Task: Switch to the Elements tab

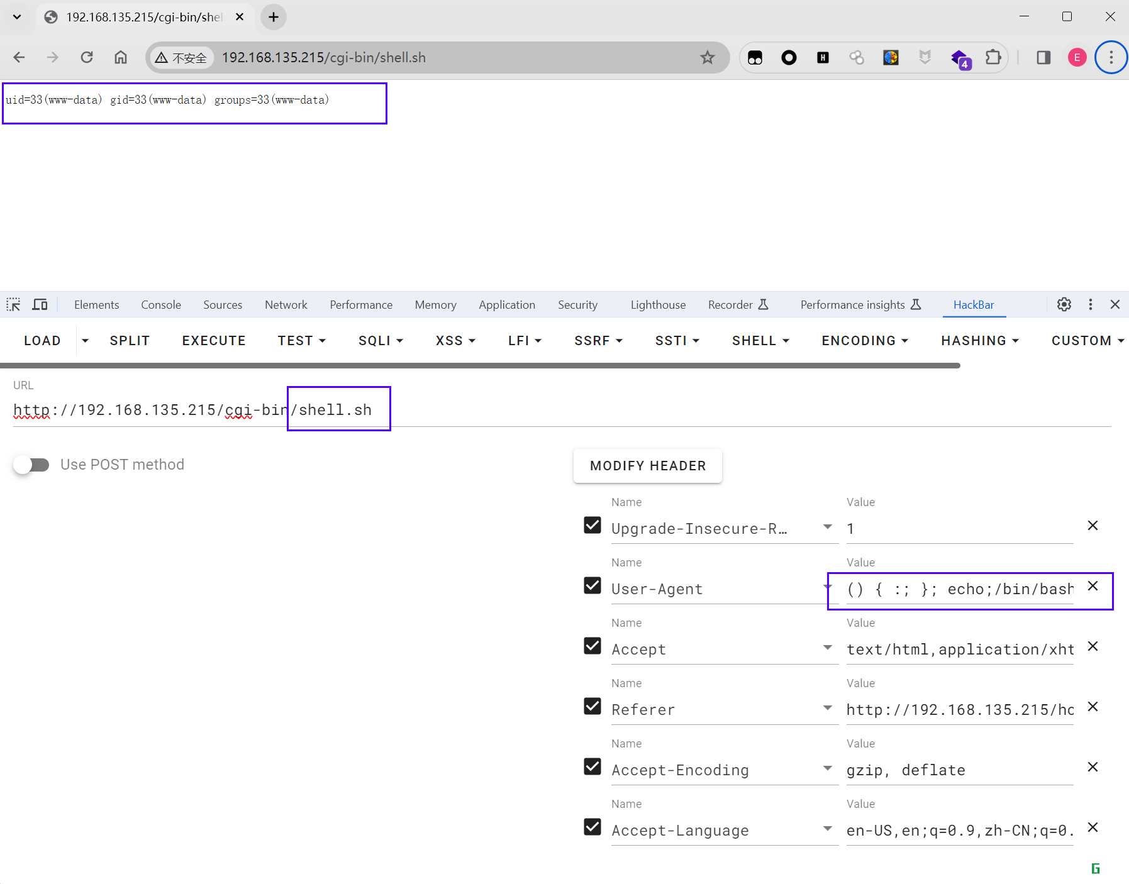Action: pos(96,304)
